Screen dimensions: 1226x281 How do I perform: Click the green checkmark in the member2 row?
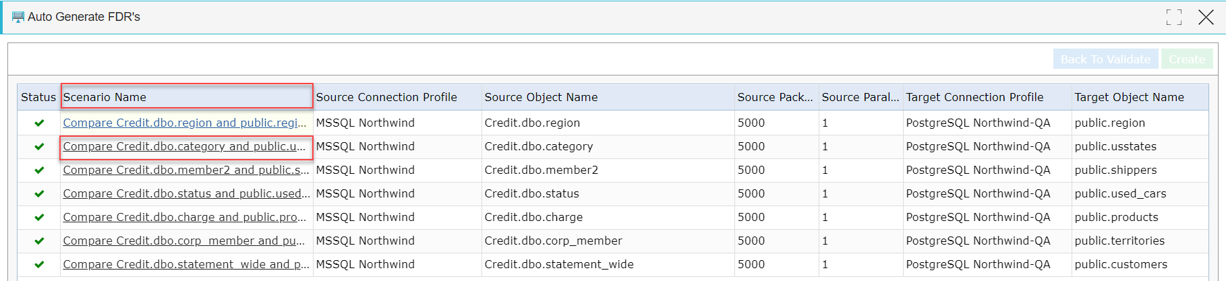coord(39,170)
